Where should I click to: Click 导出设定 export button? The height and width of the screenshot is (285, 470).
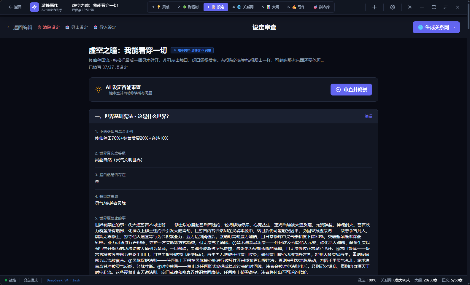pyautogui.click(x=77, y=27)
